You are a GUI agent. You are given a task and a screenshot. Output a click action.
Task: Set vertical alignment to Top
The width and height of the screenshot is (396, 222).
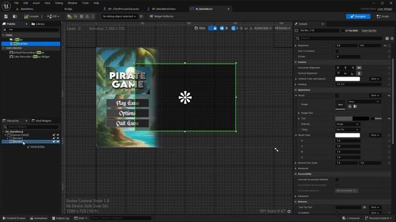[x=338, y=73]
